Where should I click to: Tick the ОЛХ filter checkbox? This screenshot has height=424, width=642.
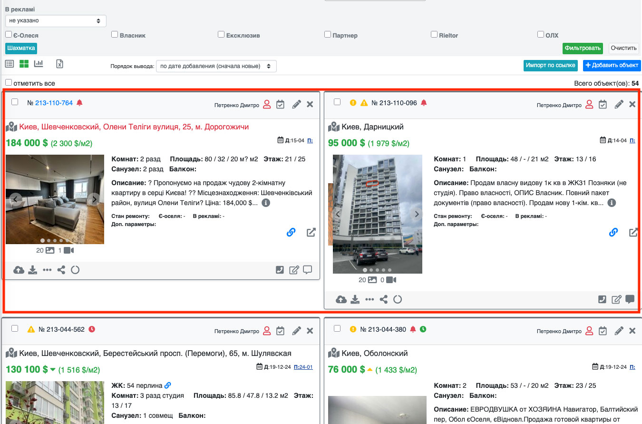(x=541, y=35)
